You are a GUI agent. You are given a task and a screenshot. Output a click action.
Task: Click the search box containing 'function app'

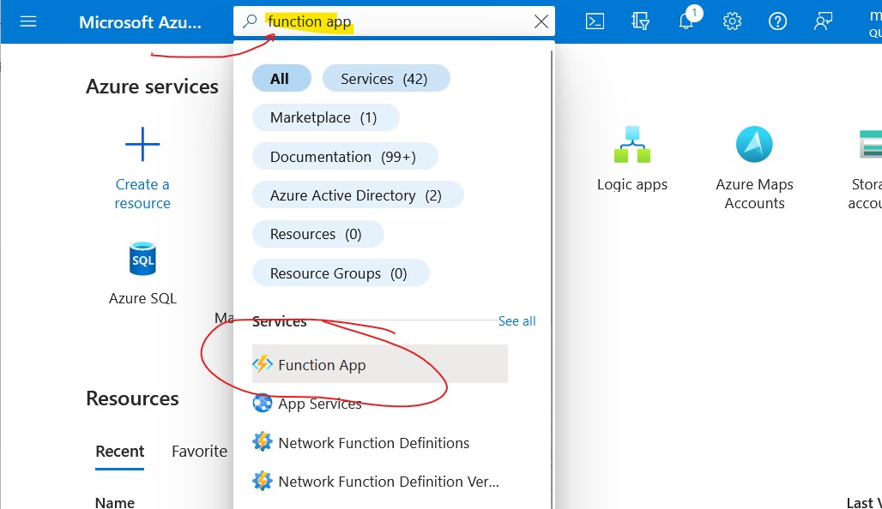pyautogui.click(x=394, y=21)
